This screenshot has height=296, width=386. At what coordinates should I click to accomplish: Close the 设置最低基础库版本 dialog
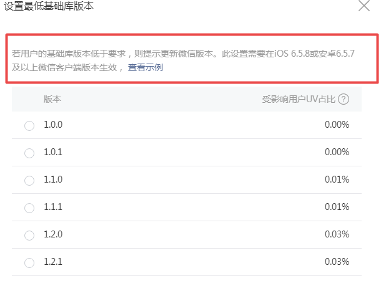[364, 6]
